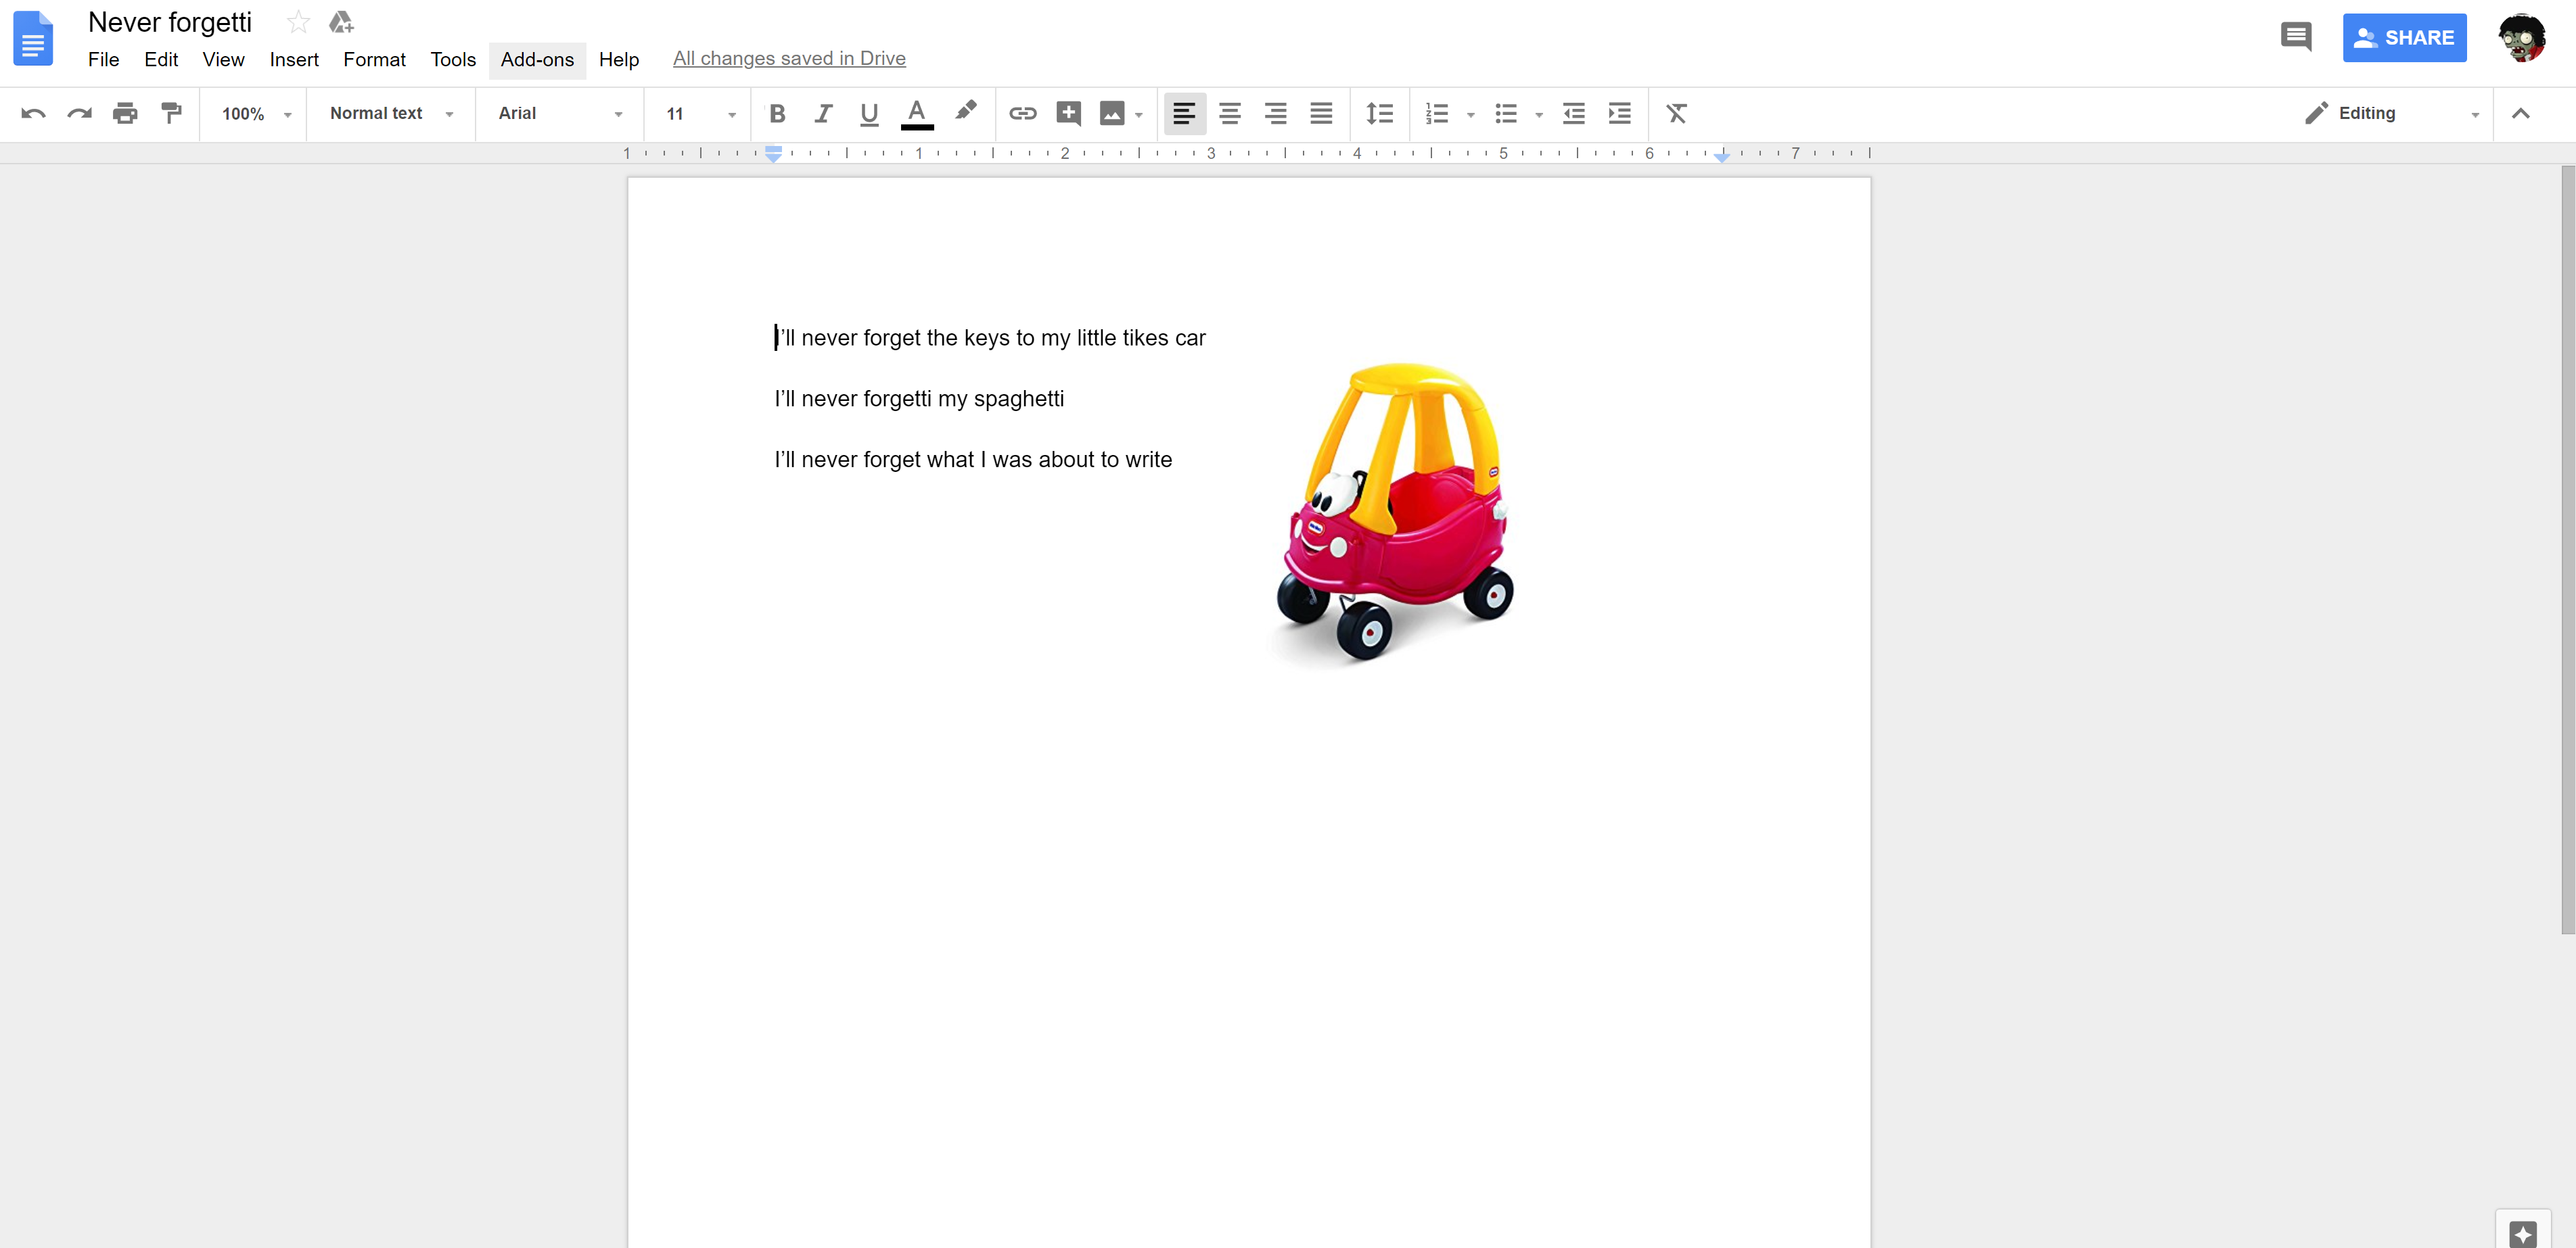Click the undo arrow icon

point(33,113)
